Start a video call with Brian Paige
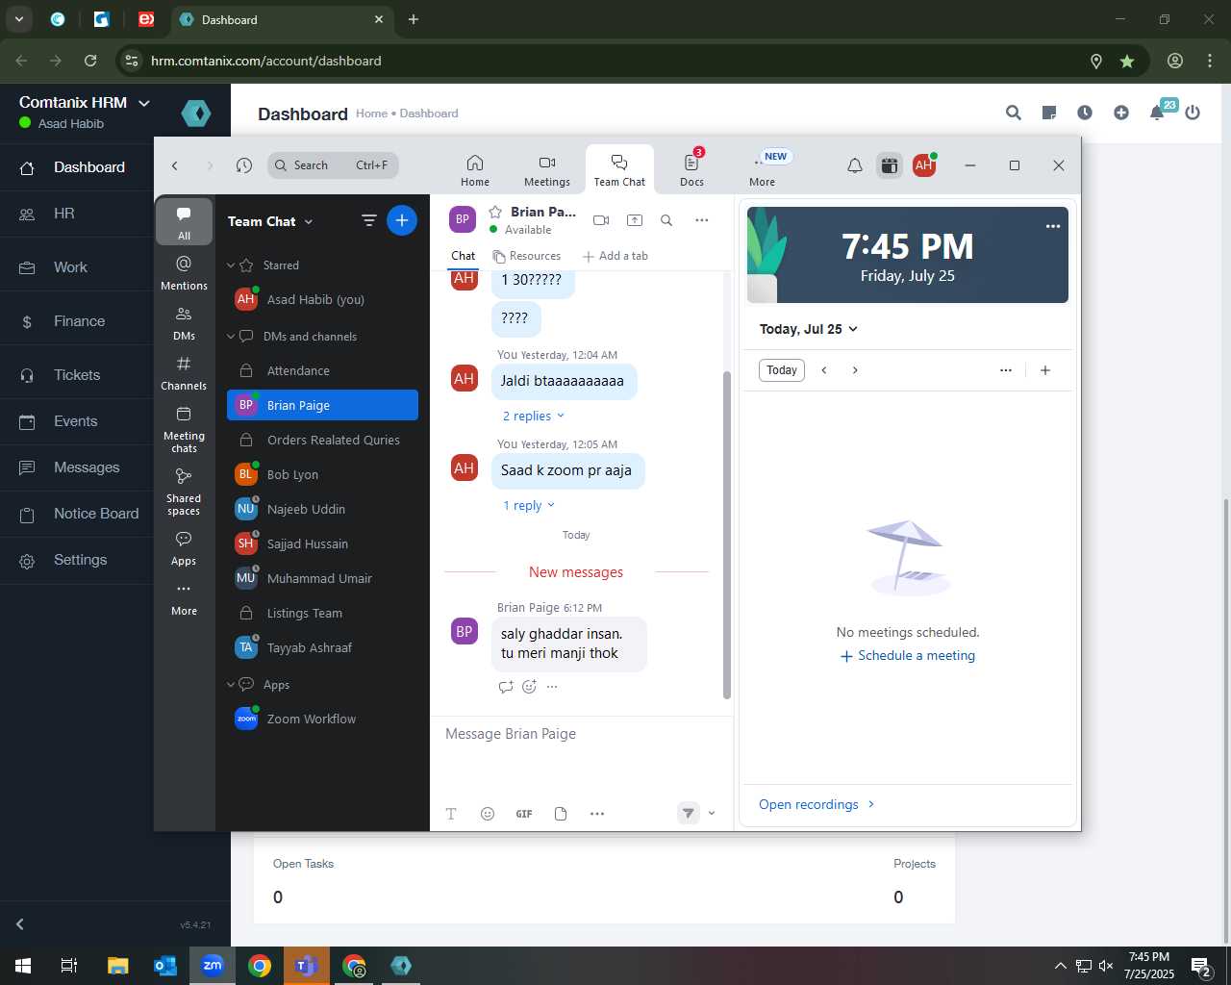This screenshot has height=985, width=1231. pyautogui.click(x=601, y=220)
